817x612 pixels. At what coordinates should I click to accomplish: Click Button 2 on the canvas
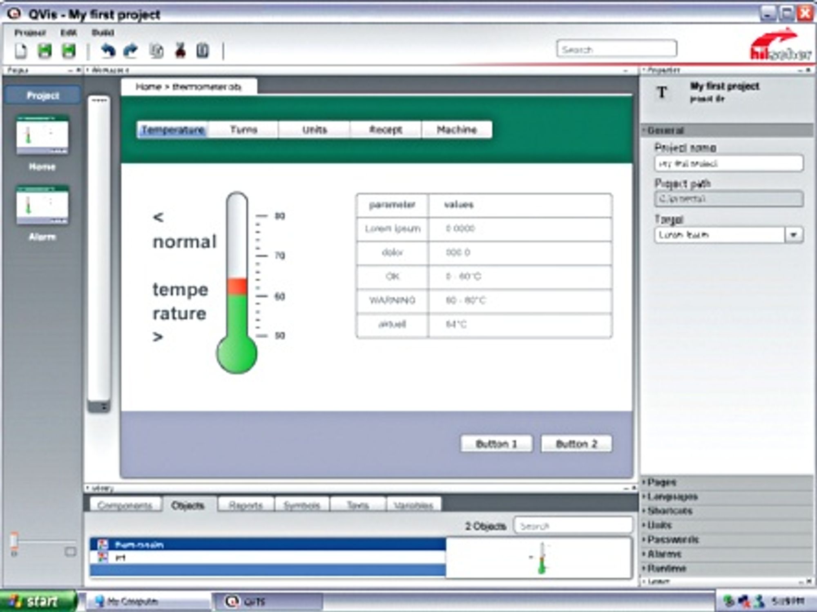tap(576, 443)
